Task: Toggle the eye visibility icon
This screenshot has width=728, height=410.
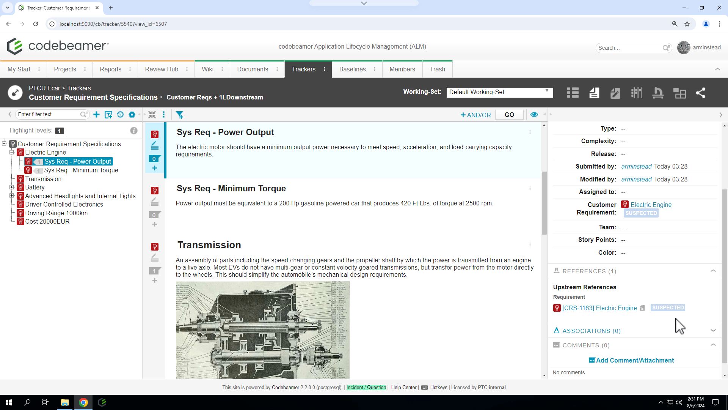Action: click(x=534, y=115)
